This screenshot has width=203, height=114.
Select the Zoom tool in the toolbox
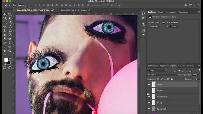10,51
